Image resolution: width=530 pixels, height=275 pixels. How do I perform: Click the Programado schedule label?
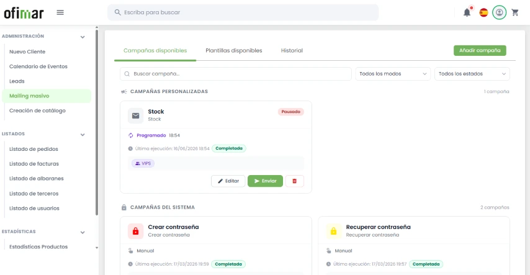point(151,135)
